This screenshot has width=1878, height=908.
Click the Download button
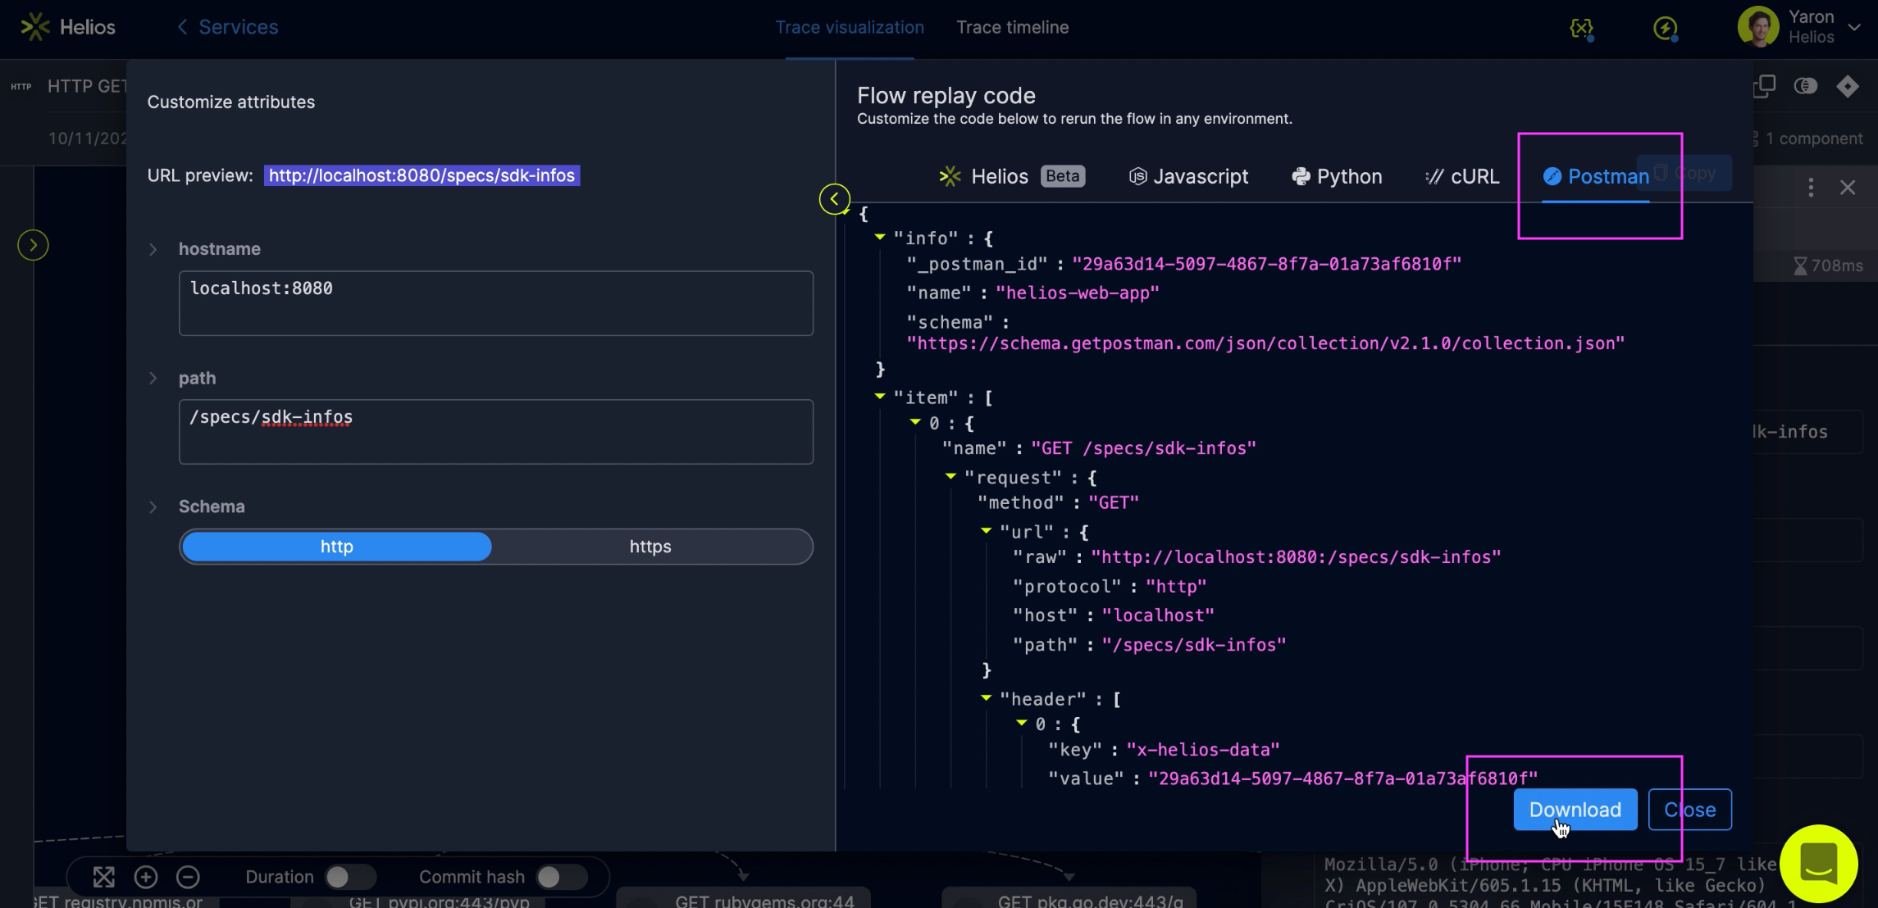point(1575,810)
